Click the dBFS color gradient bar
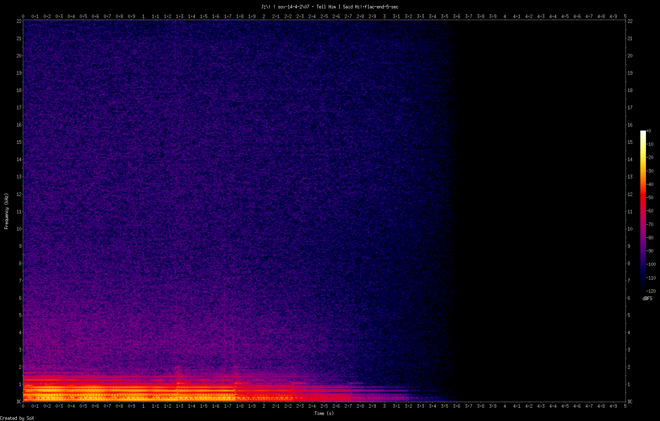The height and width of the screenshot is (421, 660). coord(643,210)
